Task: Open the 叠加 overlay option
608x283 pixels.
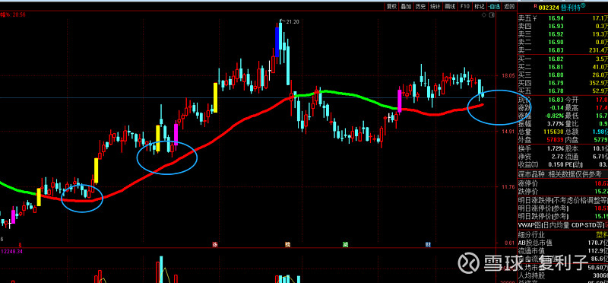Action: coord(406,6)
